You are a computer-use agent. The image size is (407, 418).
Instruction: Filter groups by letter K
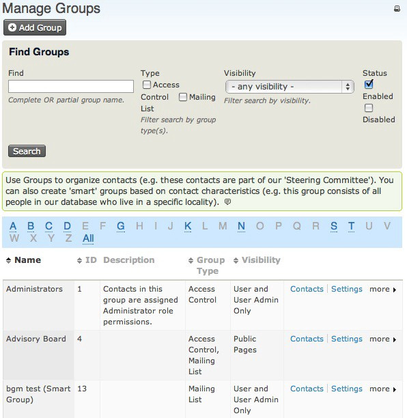click(188, 226)
